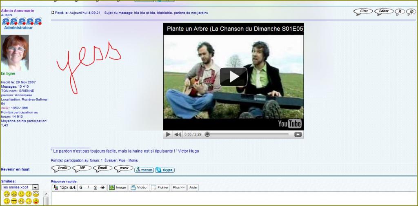This screenshot has height=206, width=418.
Task: Click the Victor Hugo quote signature
Action: (x=125, y=151)
